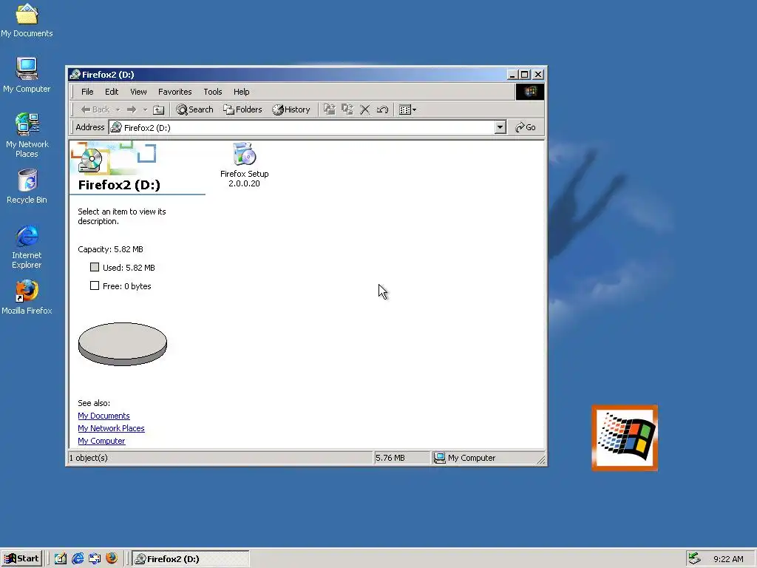The height and width of the screenshot is (568, 757).
Task: Minimize the Firefox2 (D:) window
Action: (513, 75)
